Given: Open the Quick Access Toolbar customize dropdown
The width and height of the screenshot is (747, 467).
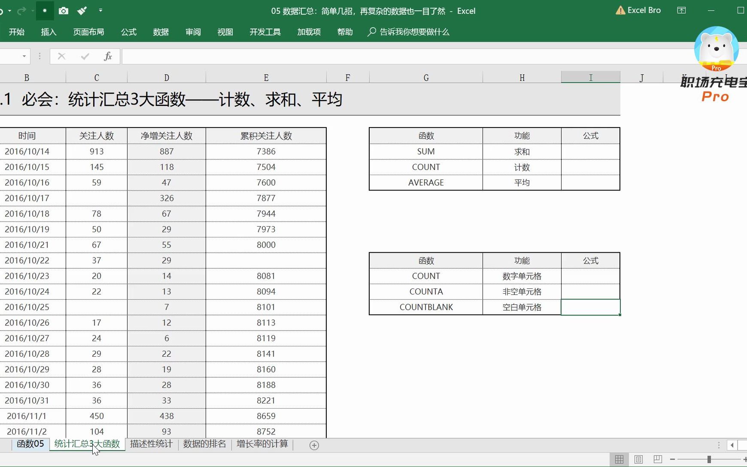Looking at the screenshot, I should pyautogui.click(x=100, y=10).
